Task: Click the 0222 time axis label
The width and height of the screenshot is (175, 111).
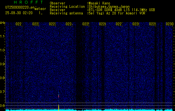Action: point(36,24)
